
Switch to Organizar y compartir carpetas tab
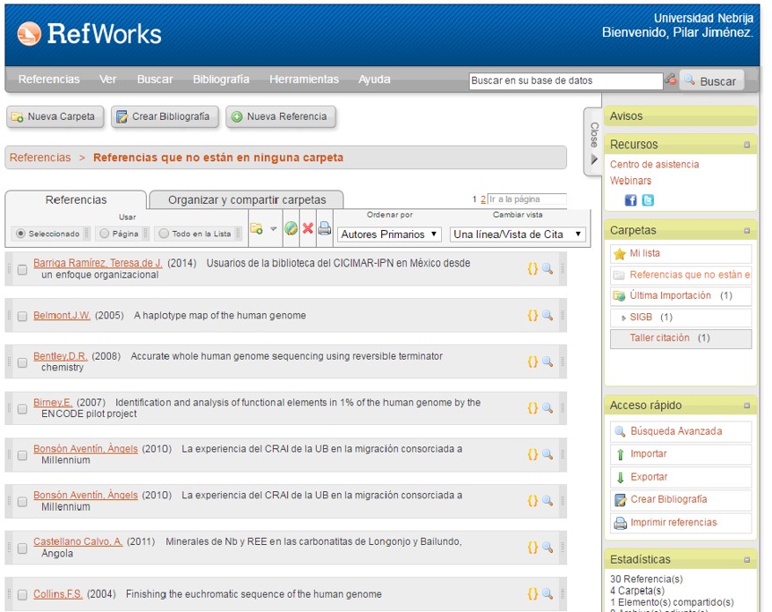coord(247,200)
